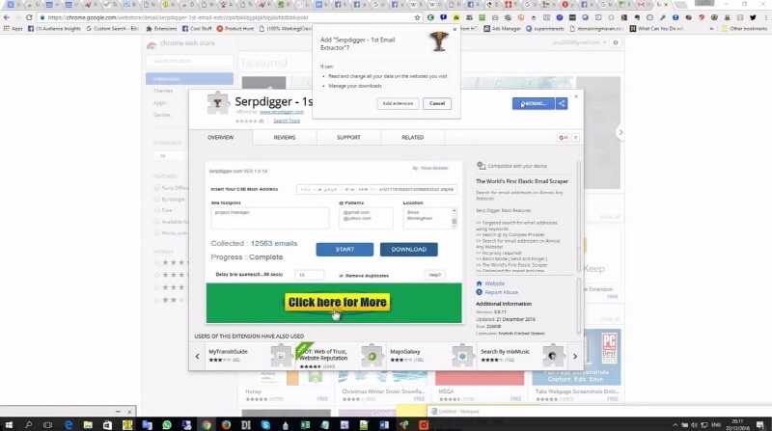The width and height of the screenshot is (772, 431).
Task: Open the www.serpdigger.com developer link
Action: [282, 112]
